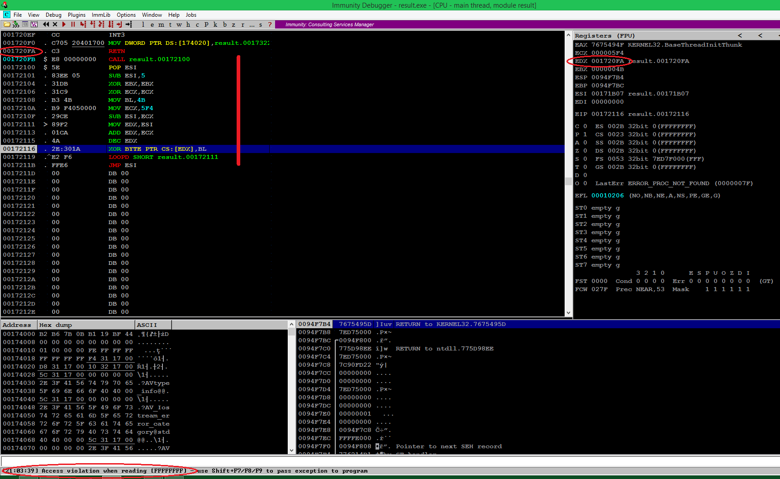
Task: Show Patches with 'P' button
Action: [206, 24]
